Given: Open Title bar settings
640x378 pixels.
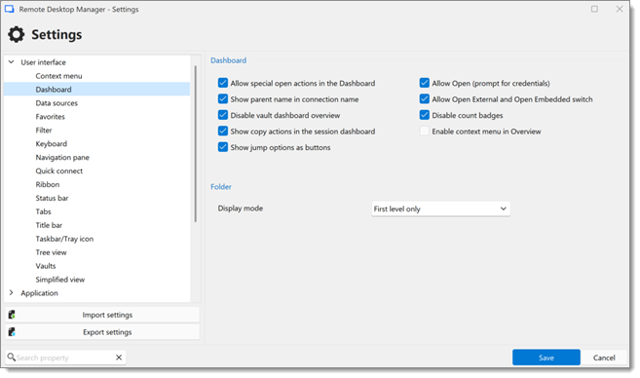Looking at the screenshot, I should 49,225.
